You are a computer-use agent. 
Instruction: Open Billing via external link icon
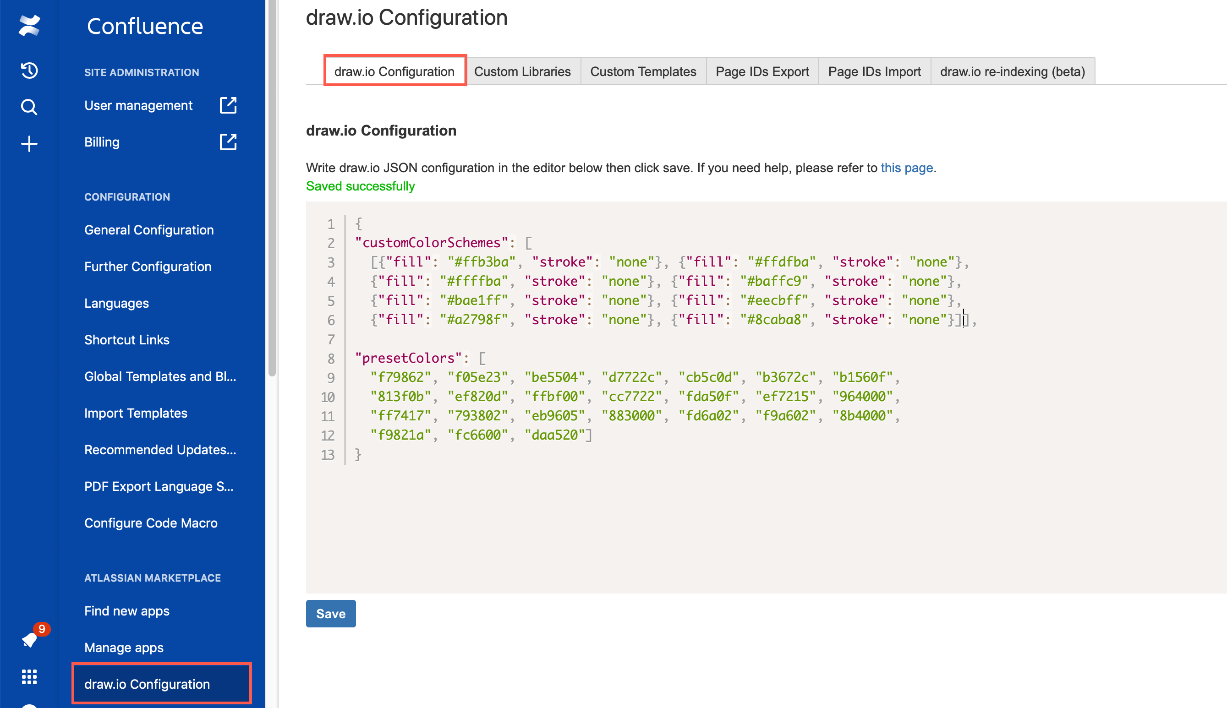[x=228, y=142]
